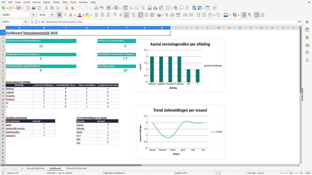Open underline style dropdown arrow
Screen dimensions: 312x175
pyautogui.click(x=74, y=15)
